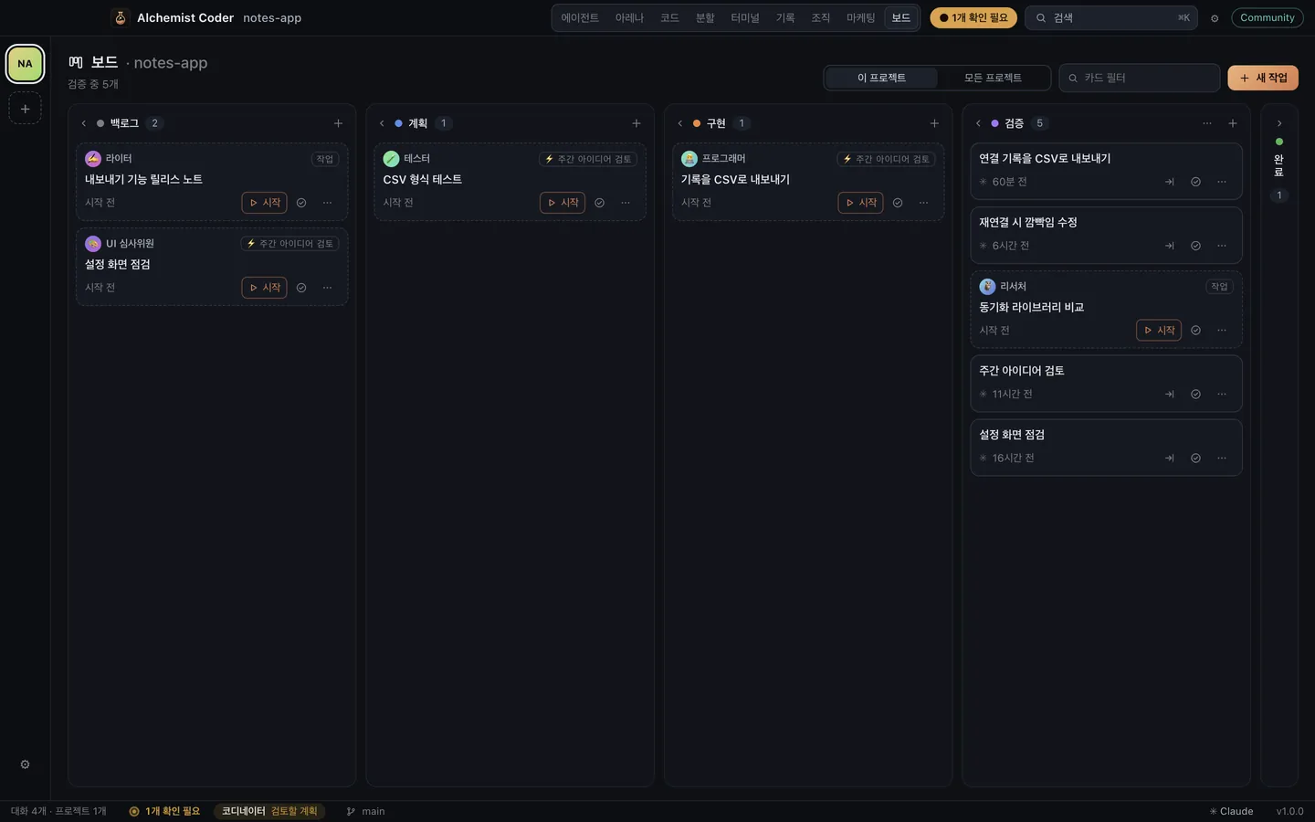Click the Community badge
This screenshot has width=1315, height=822.
point(1268,18)
